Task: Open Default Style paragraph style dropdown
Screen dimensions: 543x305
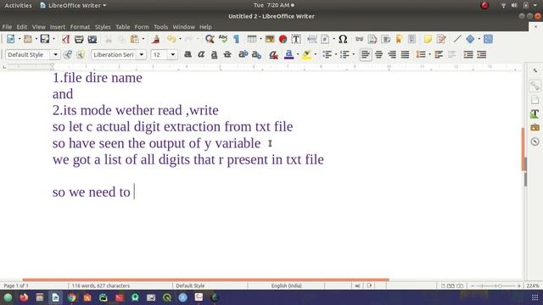Action: click(x=55, y=54)
